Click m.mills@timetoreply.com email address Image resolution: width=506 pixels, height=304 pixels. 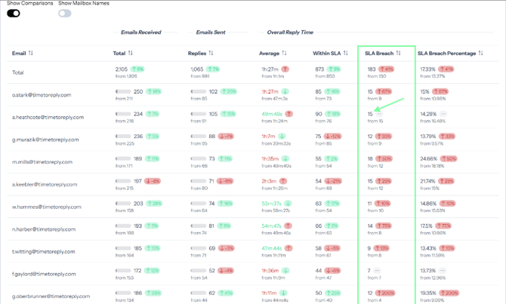(42, 162)
